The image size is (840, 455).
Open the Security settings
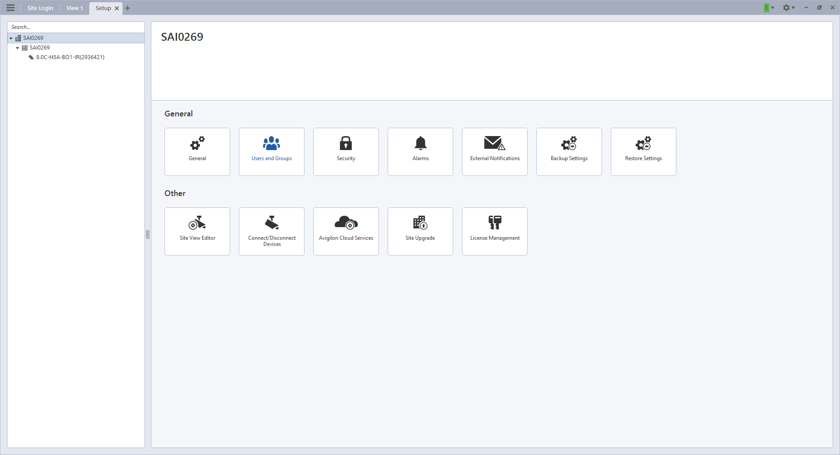346,151
